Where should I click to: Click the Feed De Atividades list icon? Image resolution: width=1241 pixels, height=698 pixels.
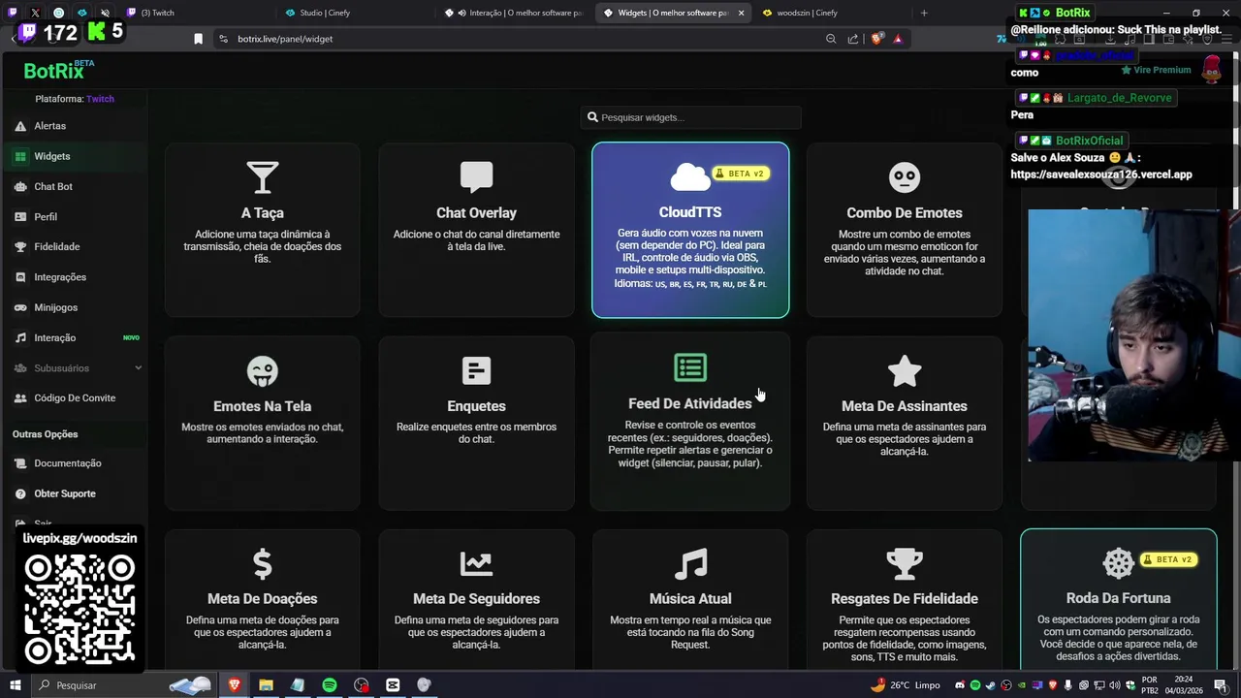point(690,368)
